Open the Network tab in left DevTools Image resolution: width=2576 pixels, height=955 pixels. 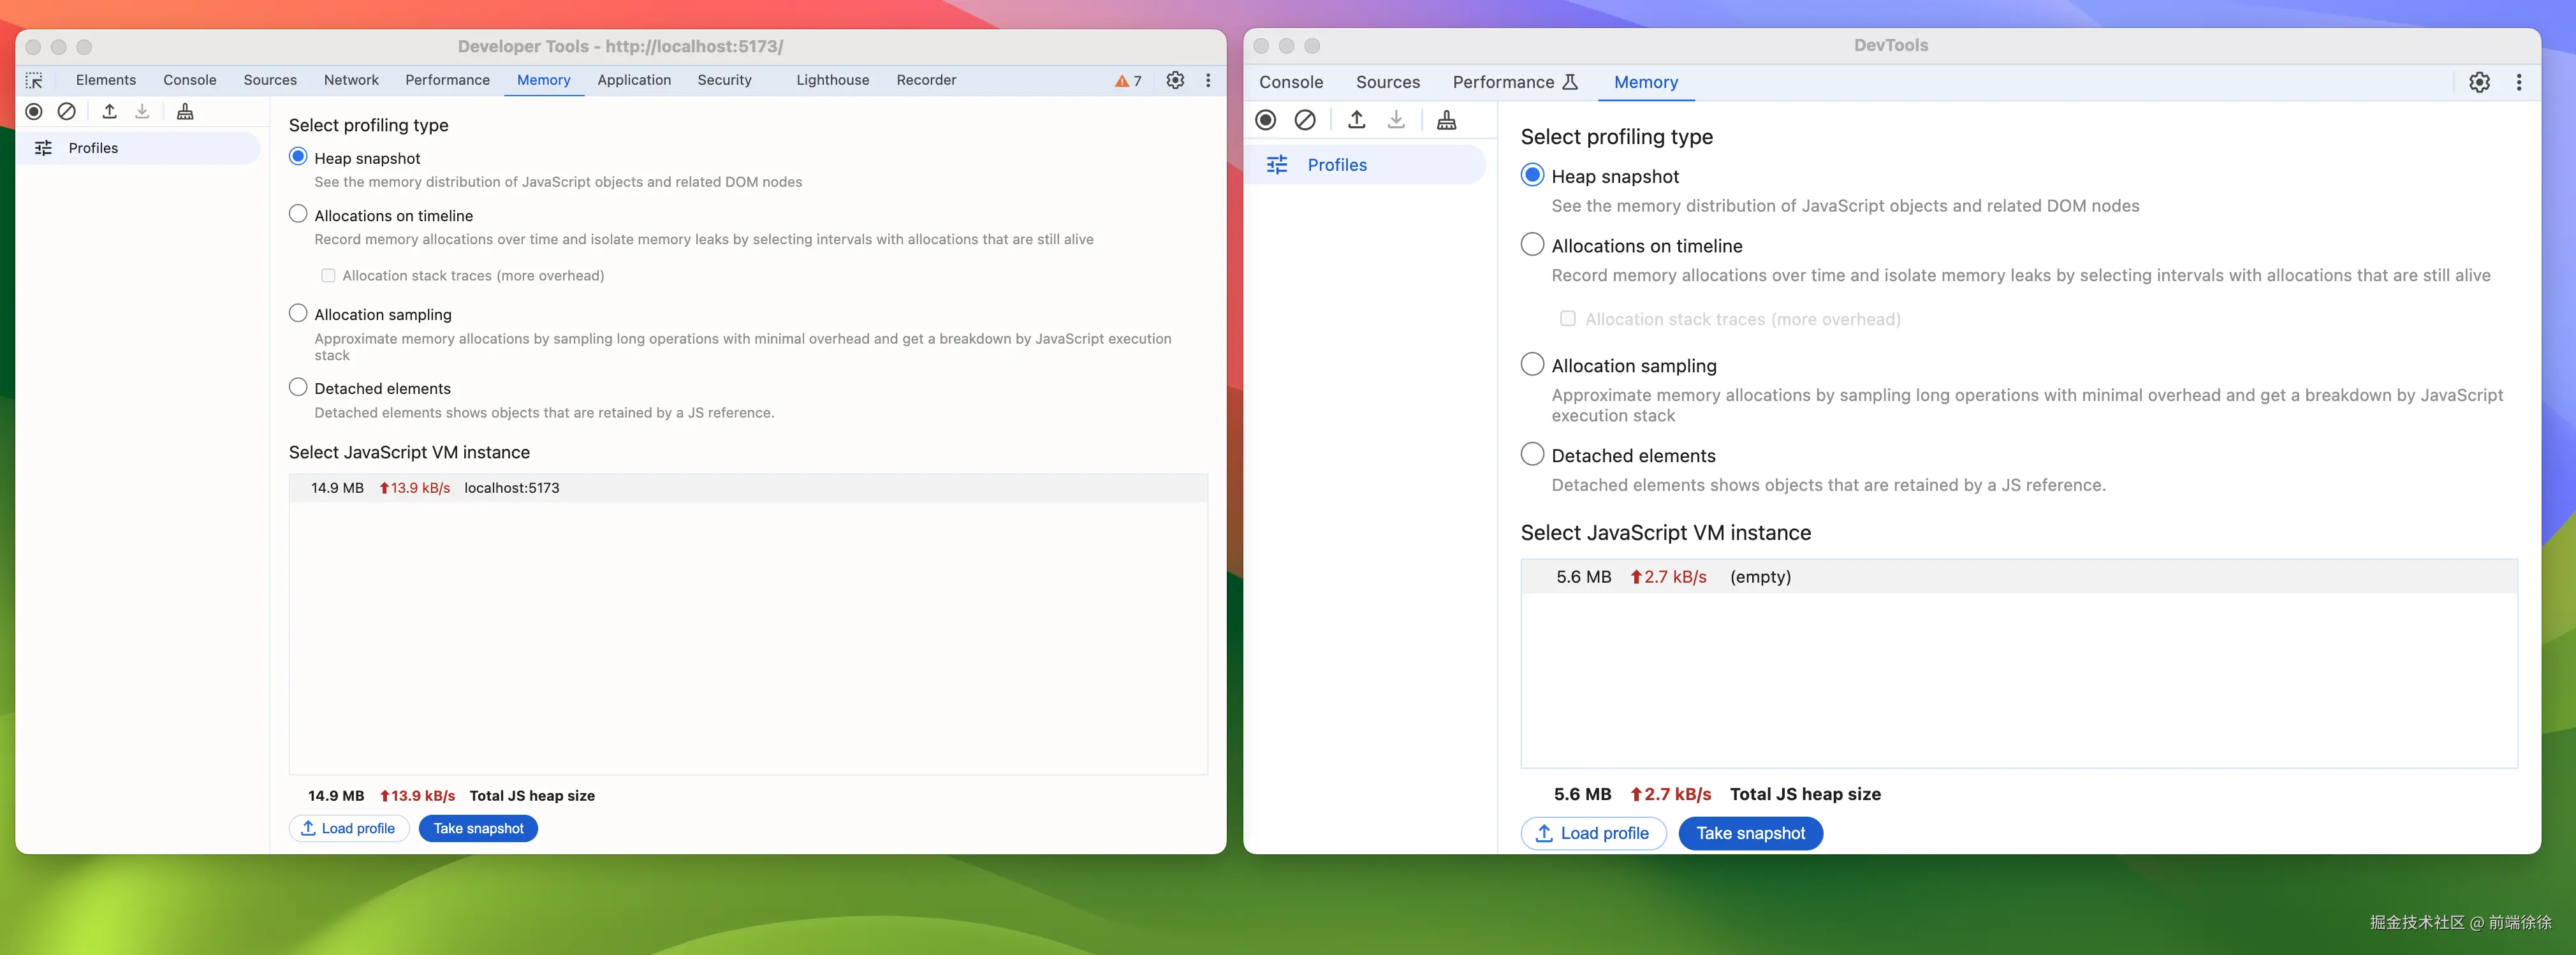(351, 80)
